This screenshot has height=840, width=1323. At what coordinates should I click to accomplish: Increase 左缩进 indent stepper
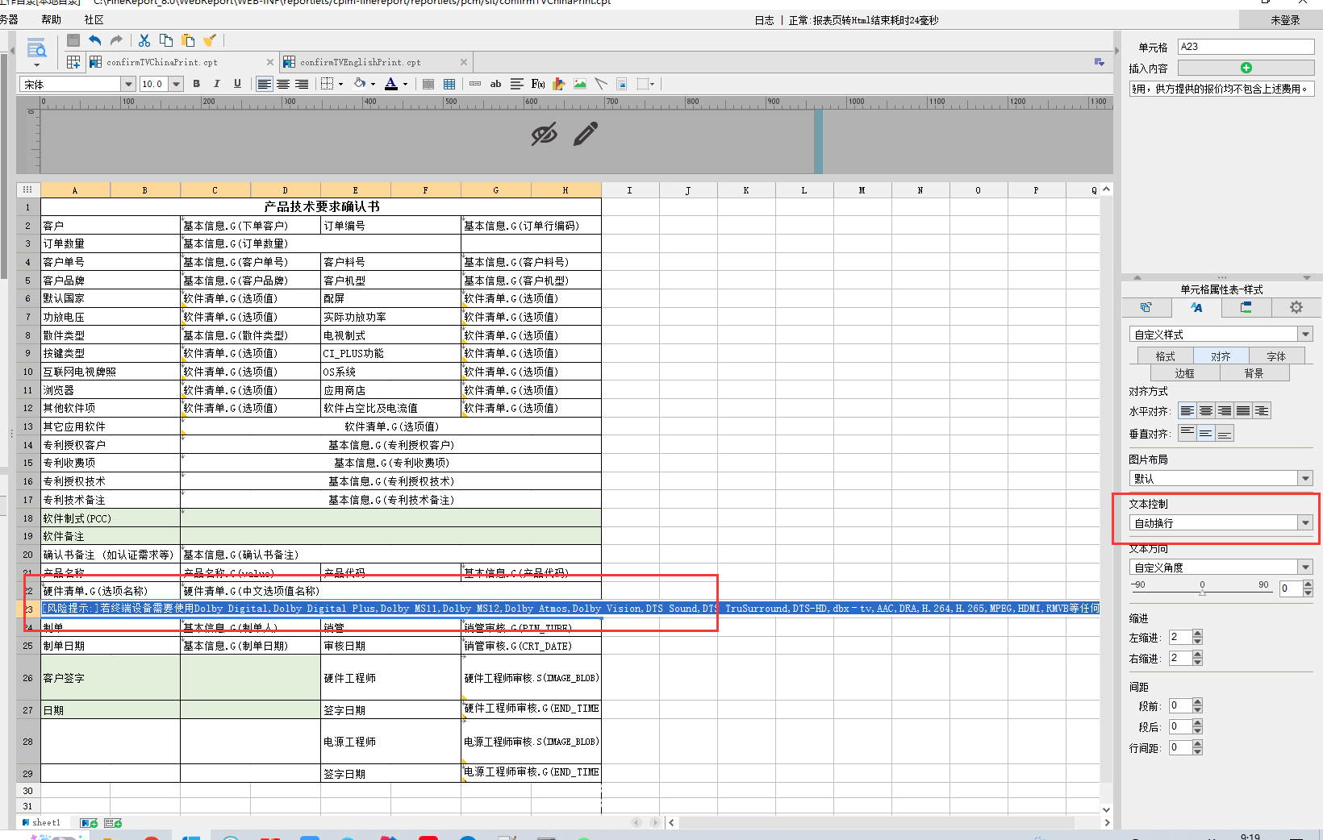1197,633
